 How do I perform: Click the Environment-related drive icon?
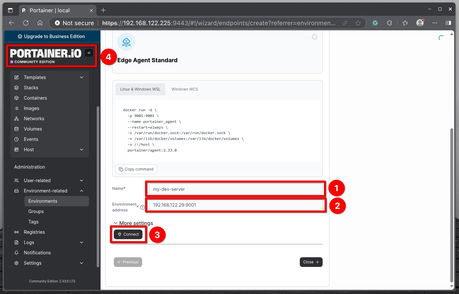(16, 191)
